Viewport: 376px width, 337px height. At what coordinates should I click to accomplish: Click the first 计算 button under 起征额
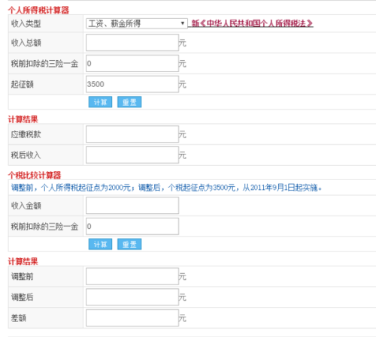(x=100, y=102)
